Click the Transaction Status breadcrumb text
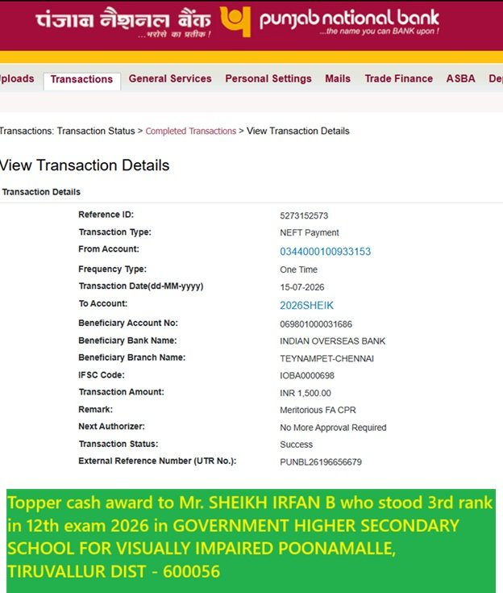The image size is (503, 593). point(96,131)
